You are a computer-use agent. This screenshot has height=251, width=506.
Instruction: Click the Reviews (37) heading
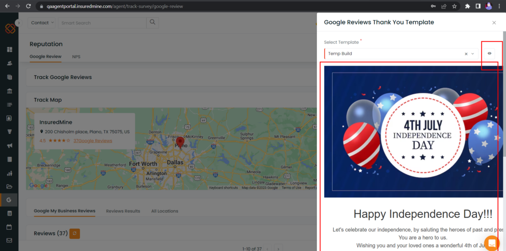pyautogui.click(x=50, y=233)
